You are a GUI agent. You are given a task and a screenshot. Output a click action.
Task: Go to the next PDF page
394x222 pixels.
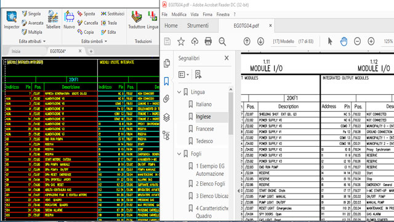(260, 41)
